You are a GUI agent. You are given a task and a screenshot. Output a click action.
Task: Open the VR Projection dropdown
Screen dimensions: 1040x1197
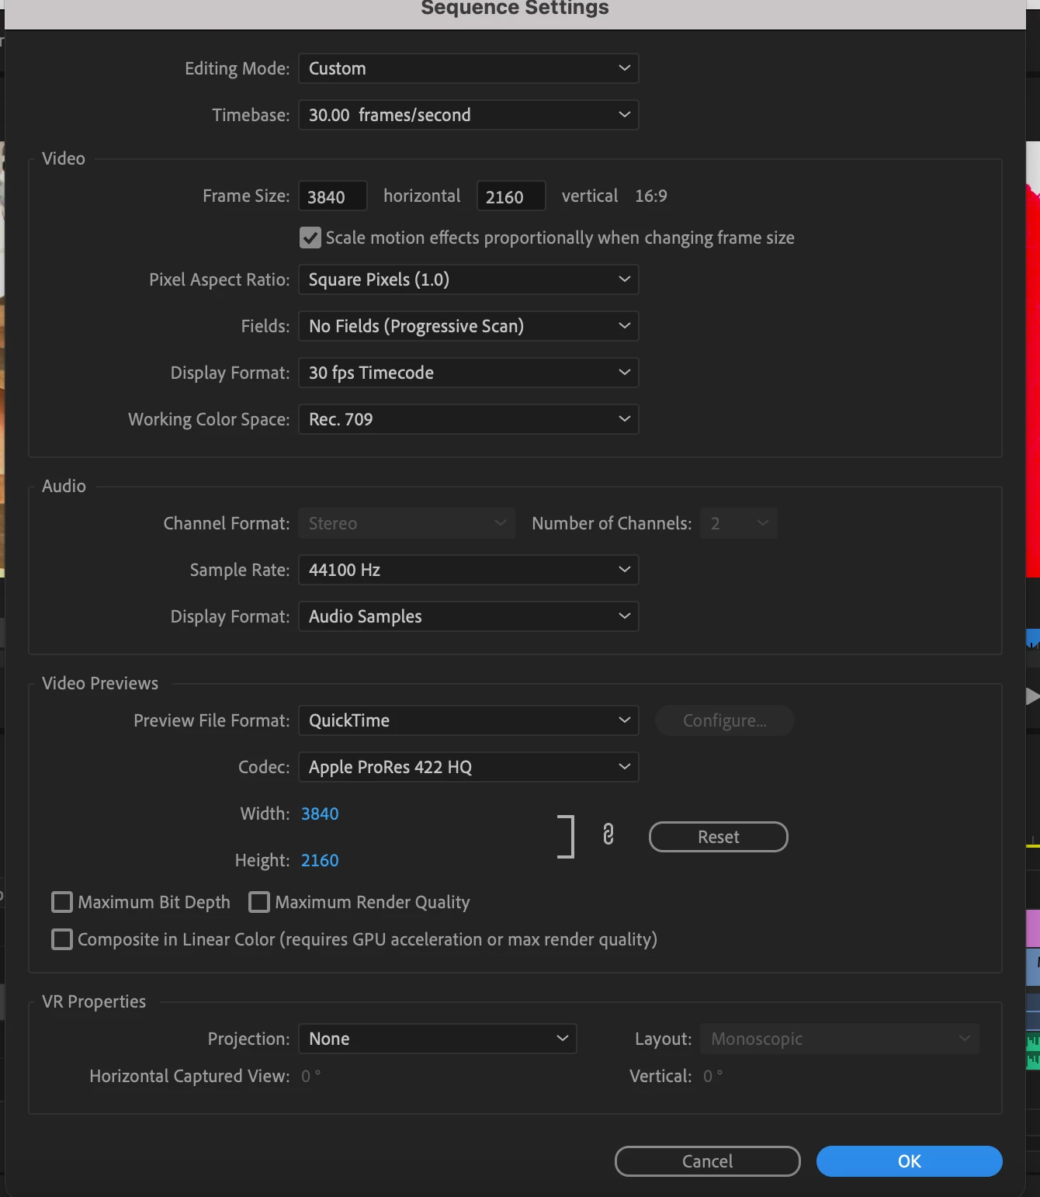[x=438, y=1039]
